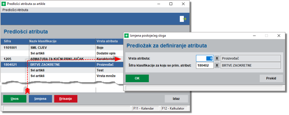Click the BRTVE ZAOKRETNE description field in dialog
289x115 pixels.
(x=251, y=65)
